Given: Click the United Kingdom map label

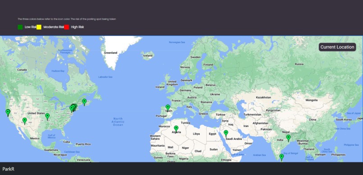Looking at the screenshot, I should pos(172,83).
